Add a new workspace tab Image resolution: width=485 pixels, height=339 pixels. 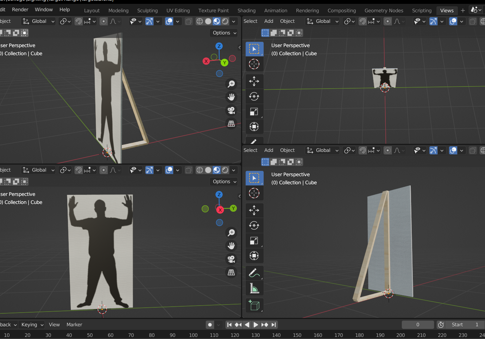pos(462,11)
